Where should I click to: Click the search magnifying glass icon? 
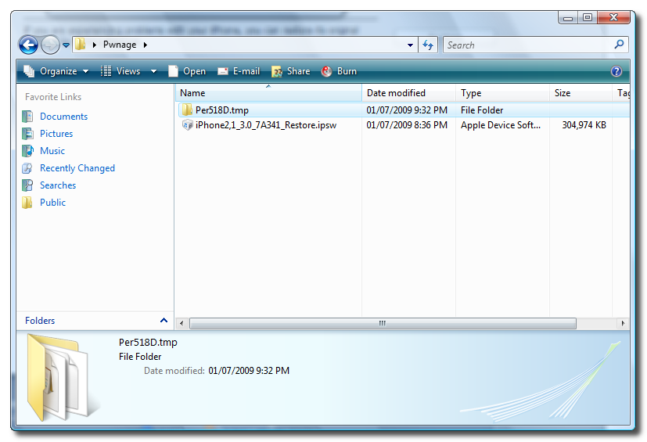(619, 45)
